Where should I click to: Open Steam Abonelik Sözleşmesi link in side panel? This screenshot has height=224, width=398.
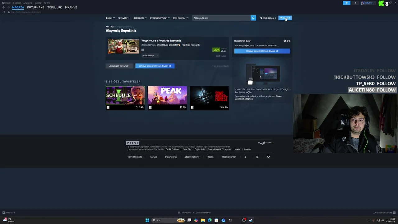[x=258, y=97]
